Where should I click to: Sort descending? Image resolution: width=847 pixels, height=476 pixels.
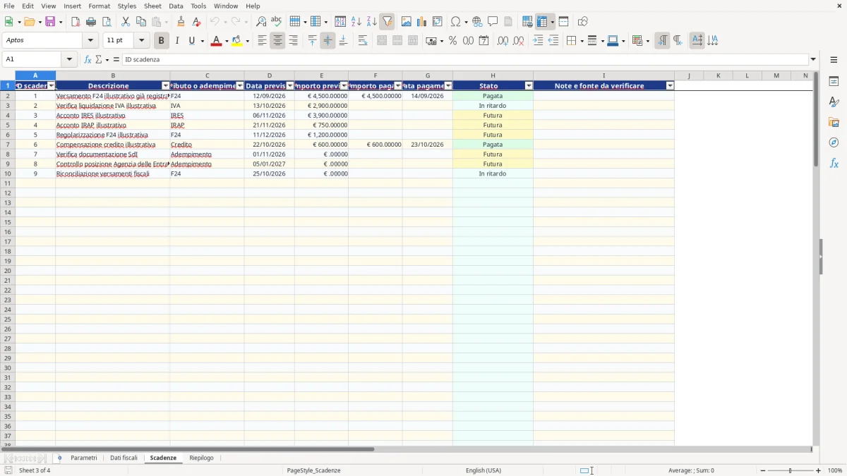point(372,22)
